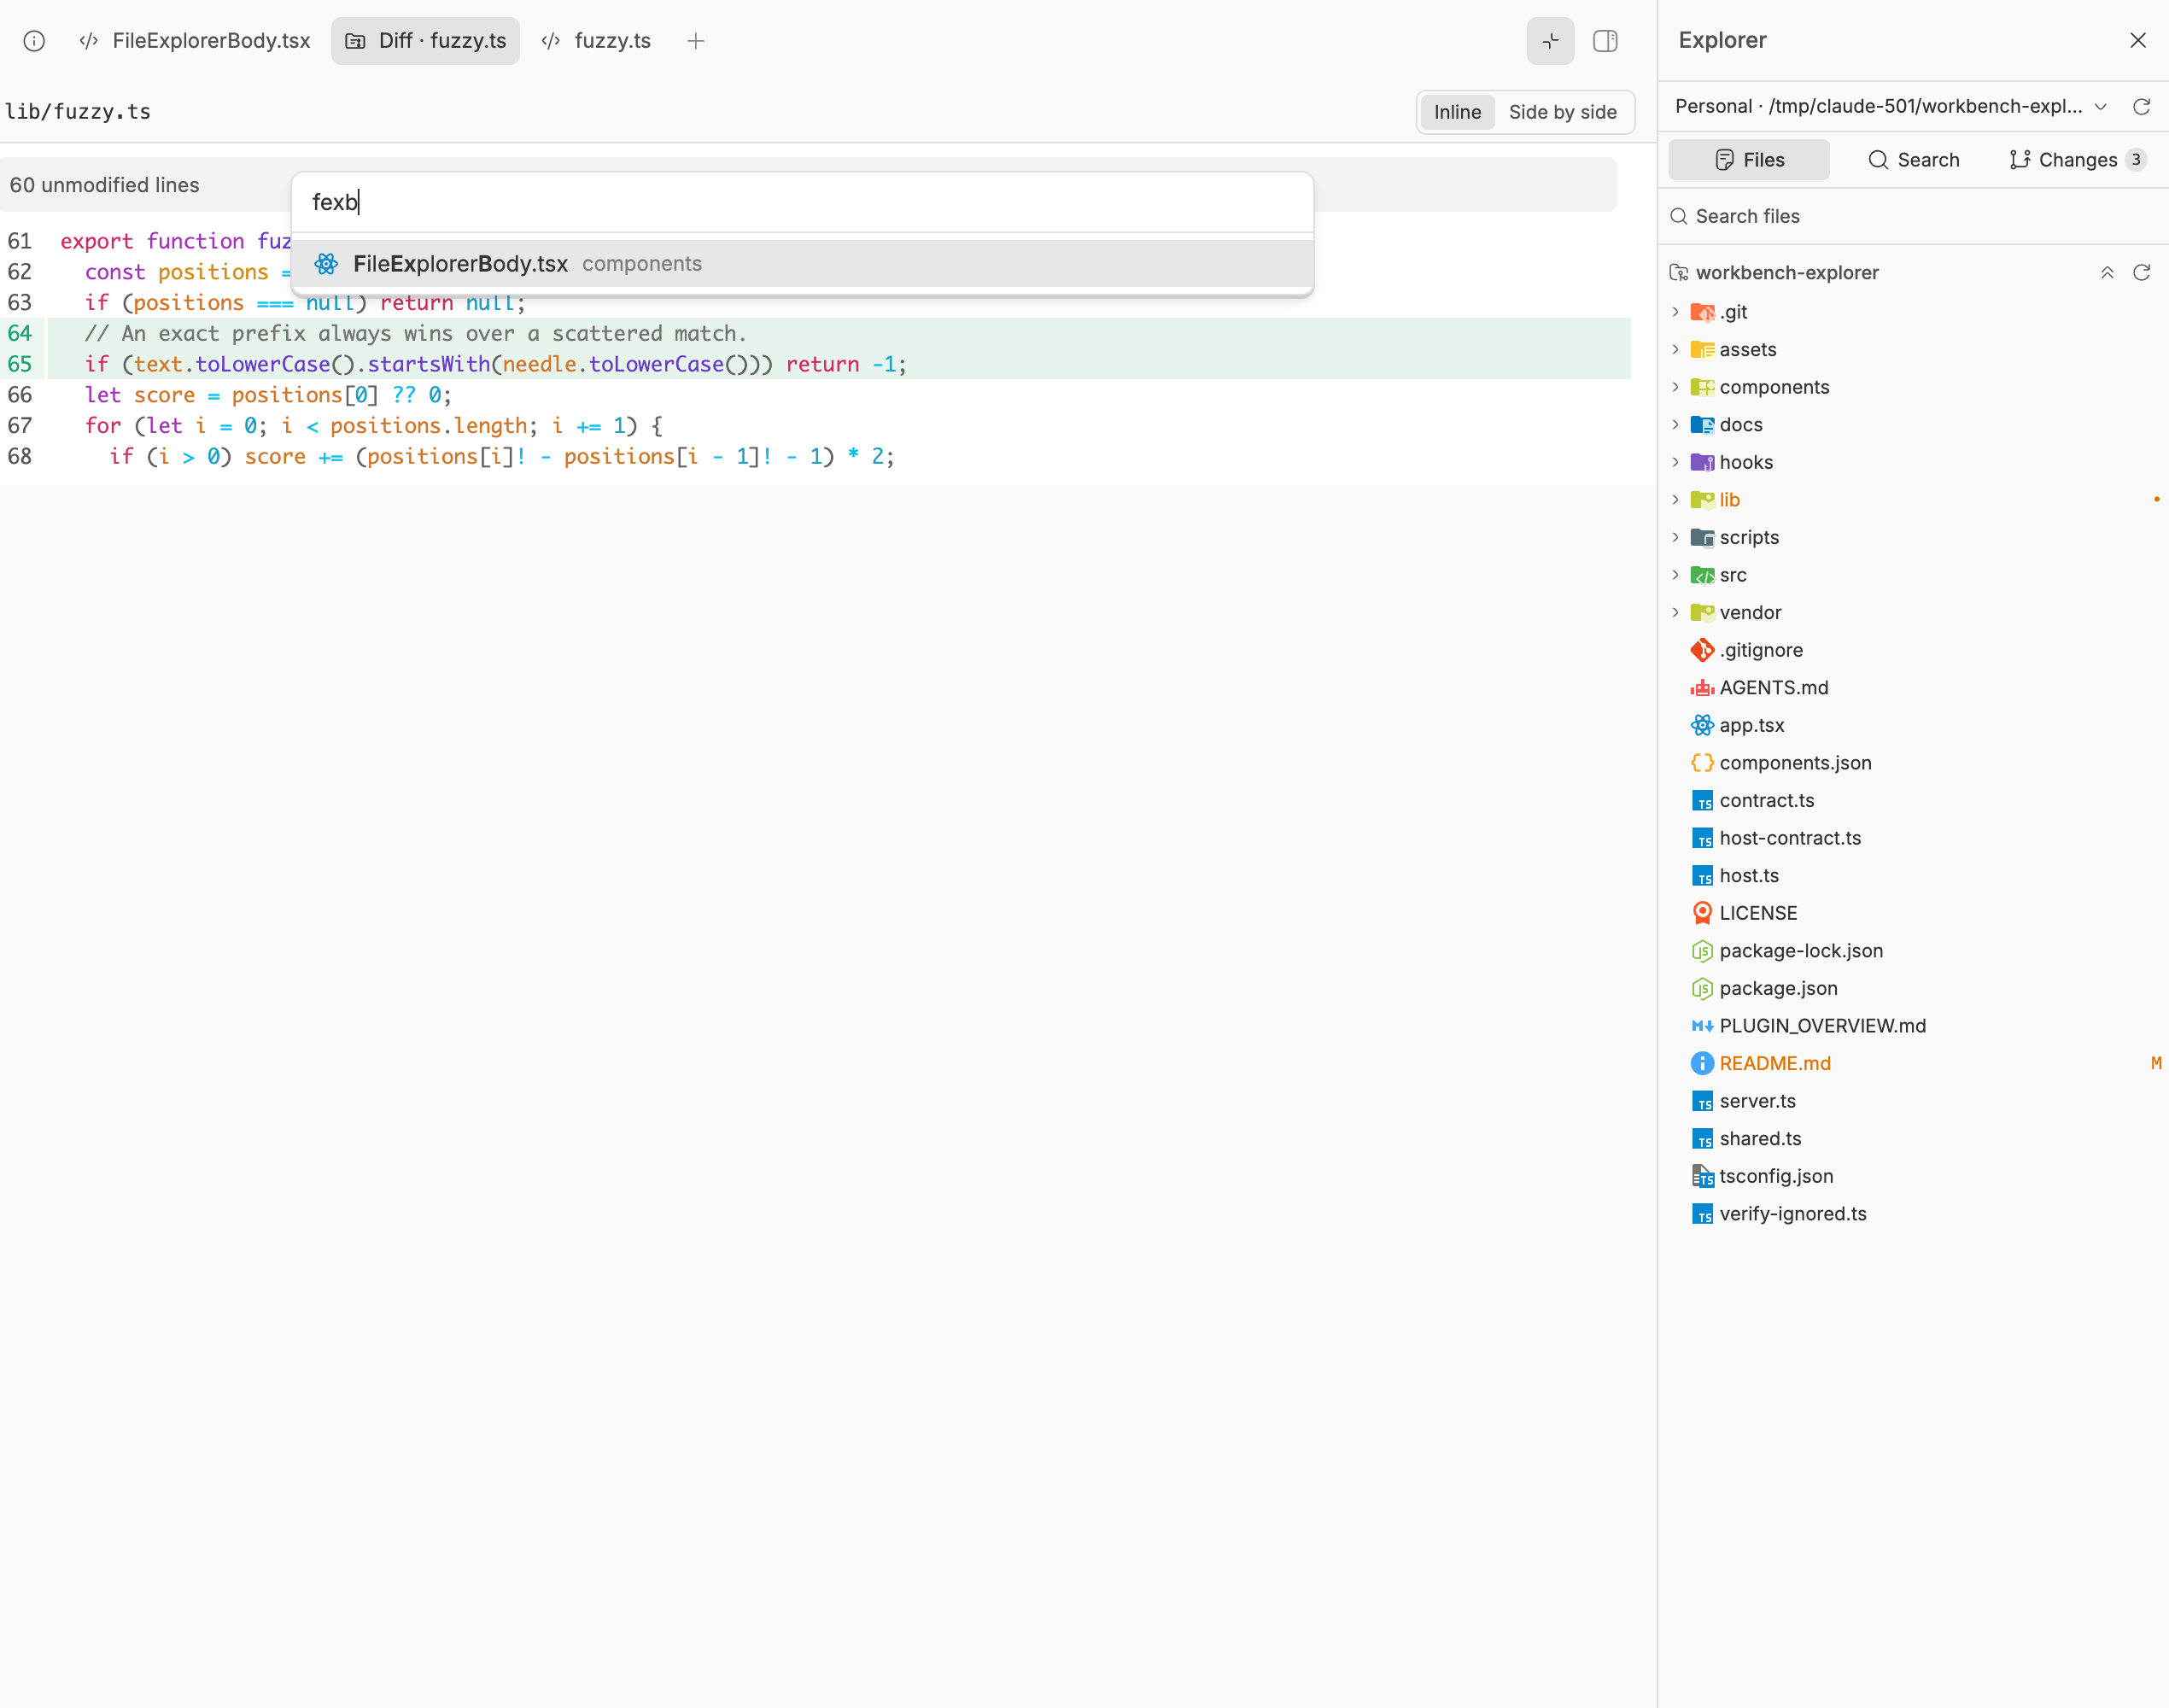
Task: Click the components folder icon
Action: click(1702, 387)
